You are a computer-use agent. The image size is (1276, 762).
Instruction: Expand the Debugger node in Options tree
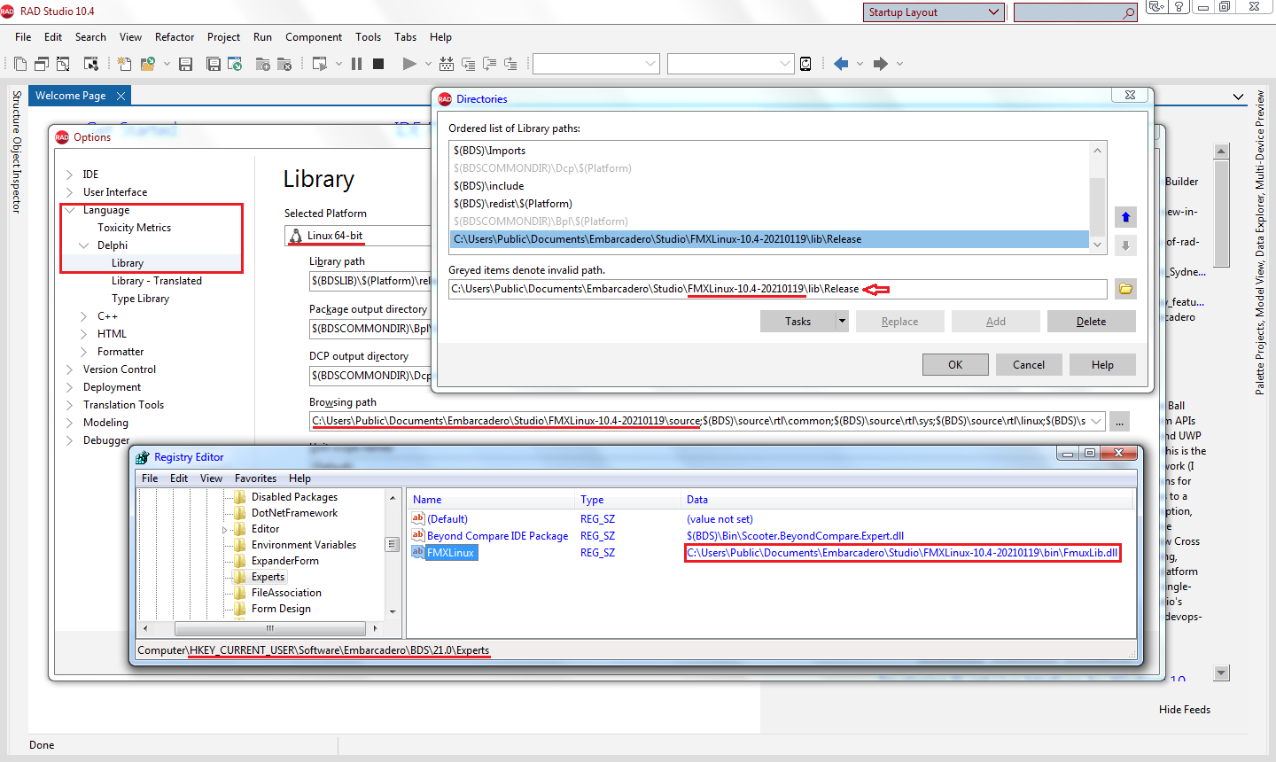click(x=69, y=440)
